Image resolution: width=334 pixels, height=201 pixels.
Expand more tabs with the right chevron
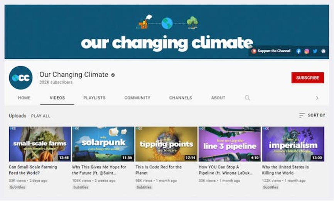coord(317,98)
